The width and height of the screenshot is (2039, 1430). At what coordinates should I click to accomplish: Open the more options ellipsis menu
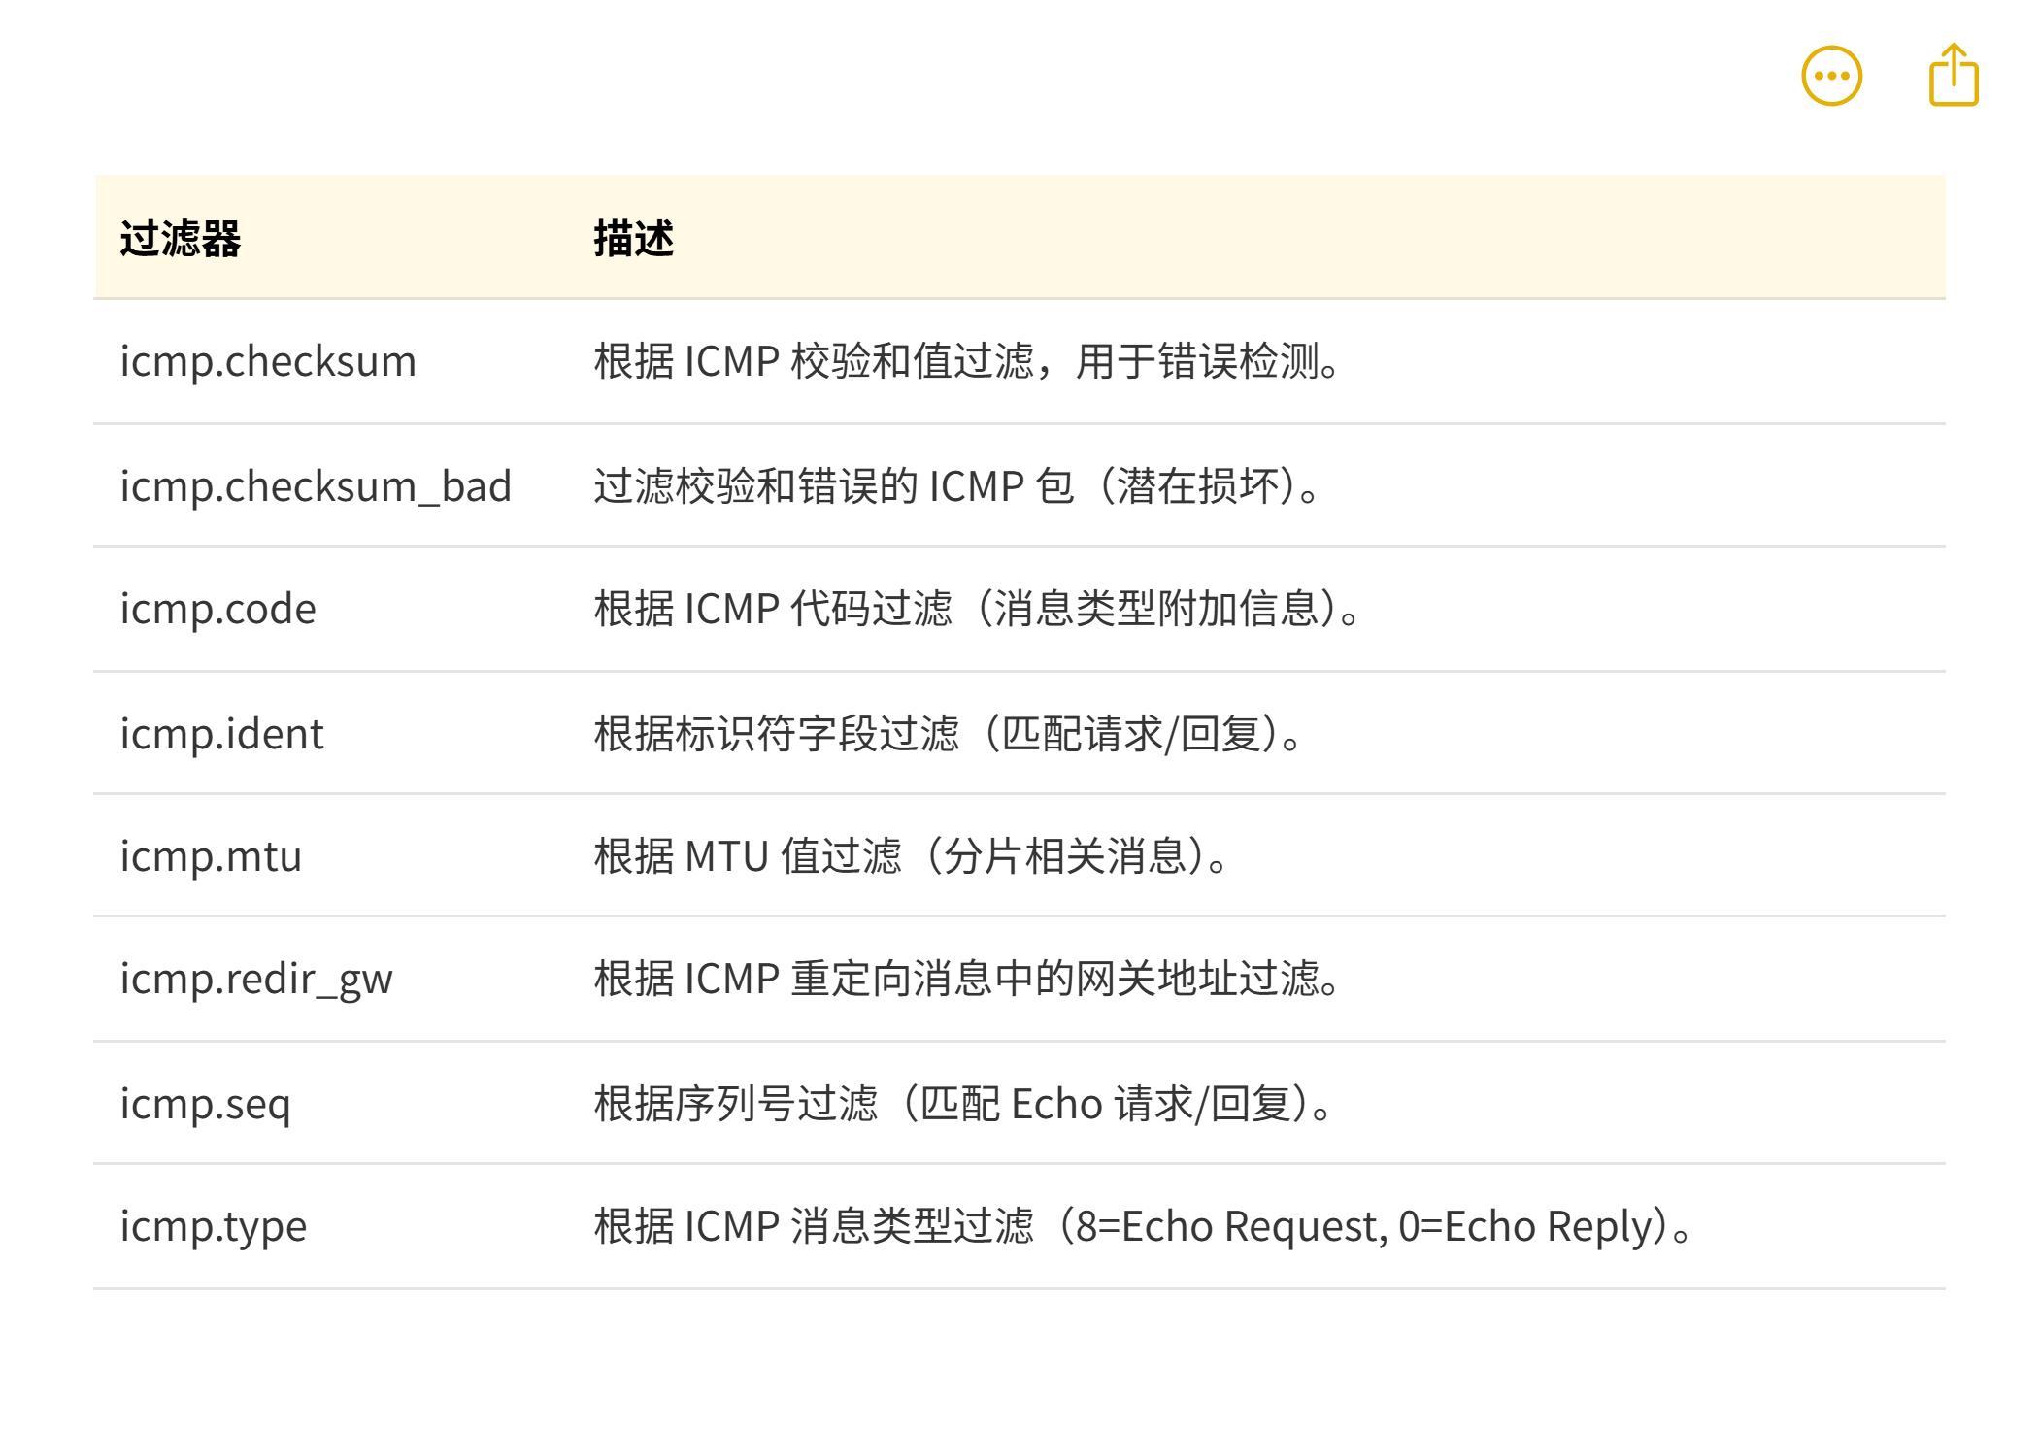click(1831, 76)
